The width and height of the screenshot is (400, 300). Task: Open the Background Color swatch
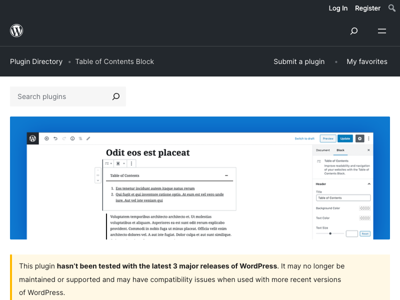[364, 208]
